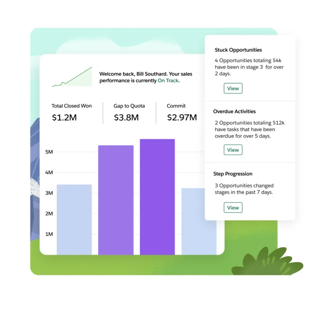Click the green bush illustration
Image resolution: width=316 pixels, height=316 pixels.
(x=267, y=261)
